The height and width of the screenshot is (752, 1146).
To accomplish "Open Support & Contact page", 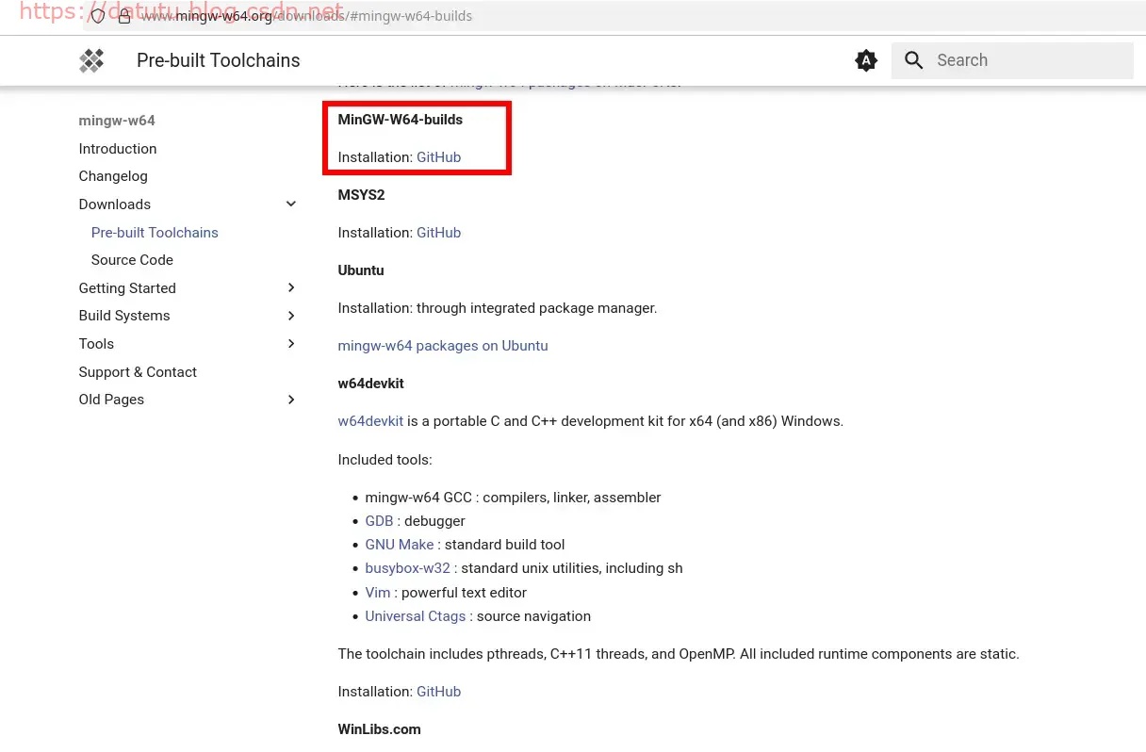I will (x=138, y=372).
